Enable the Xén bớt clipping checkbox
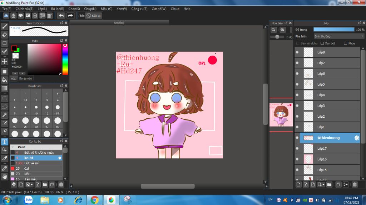The width and height of the screenshot is (366, 205). coord(322,43)
